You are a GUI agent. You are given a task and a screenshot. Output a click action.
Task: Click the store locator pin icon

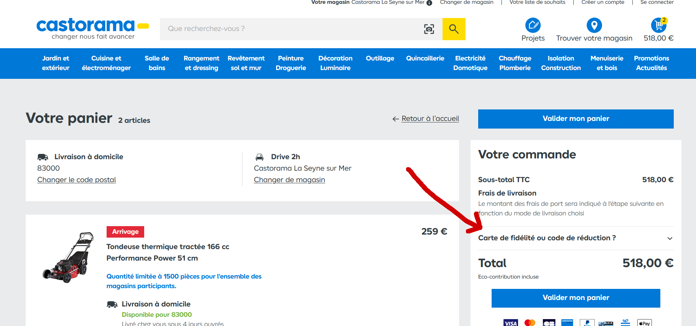coord(594,25)
